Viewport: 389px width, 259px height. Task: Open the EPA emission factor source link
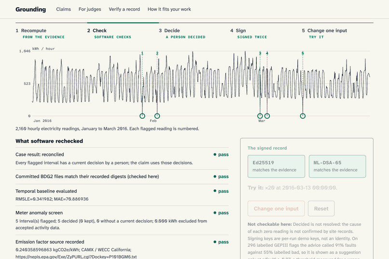click(76, 257)
